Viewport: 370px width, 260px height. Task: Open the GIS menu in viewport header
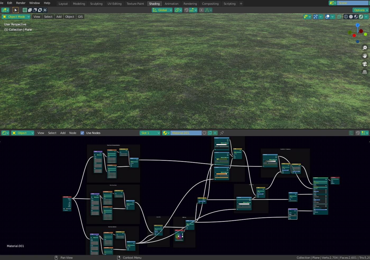(80, 17)
